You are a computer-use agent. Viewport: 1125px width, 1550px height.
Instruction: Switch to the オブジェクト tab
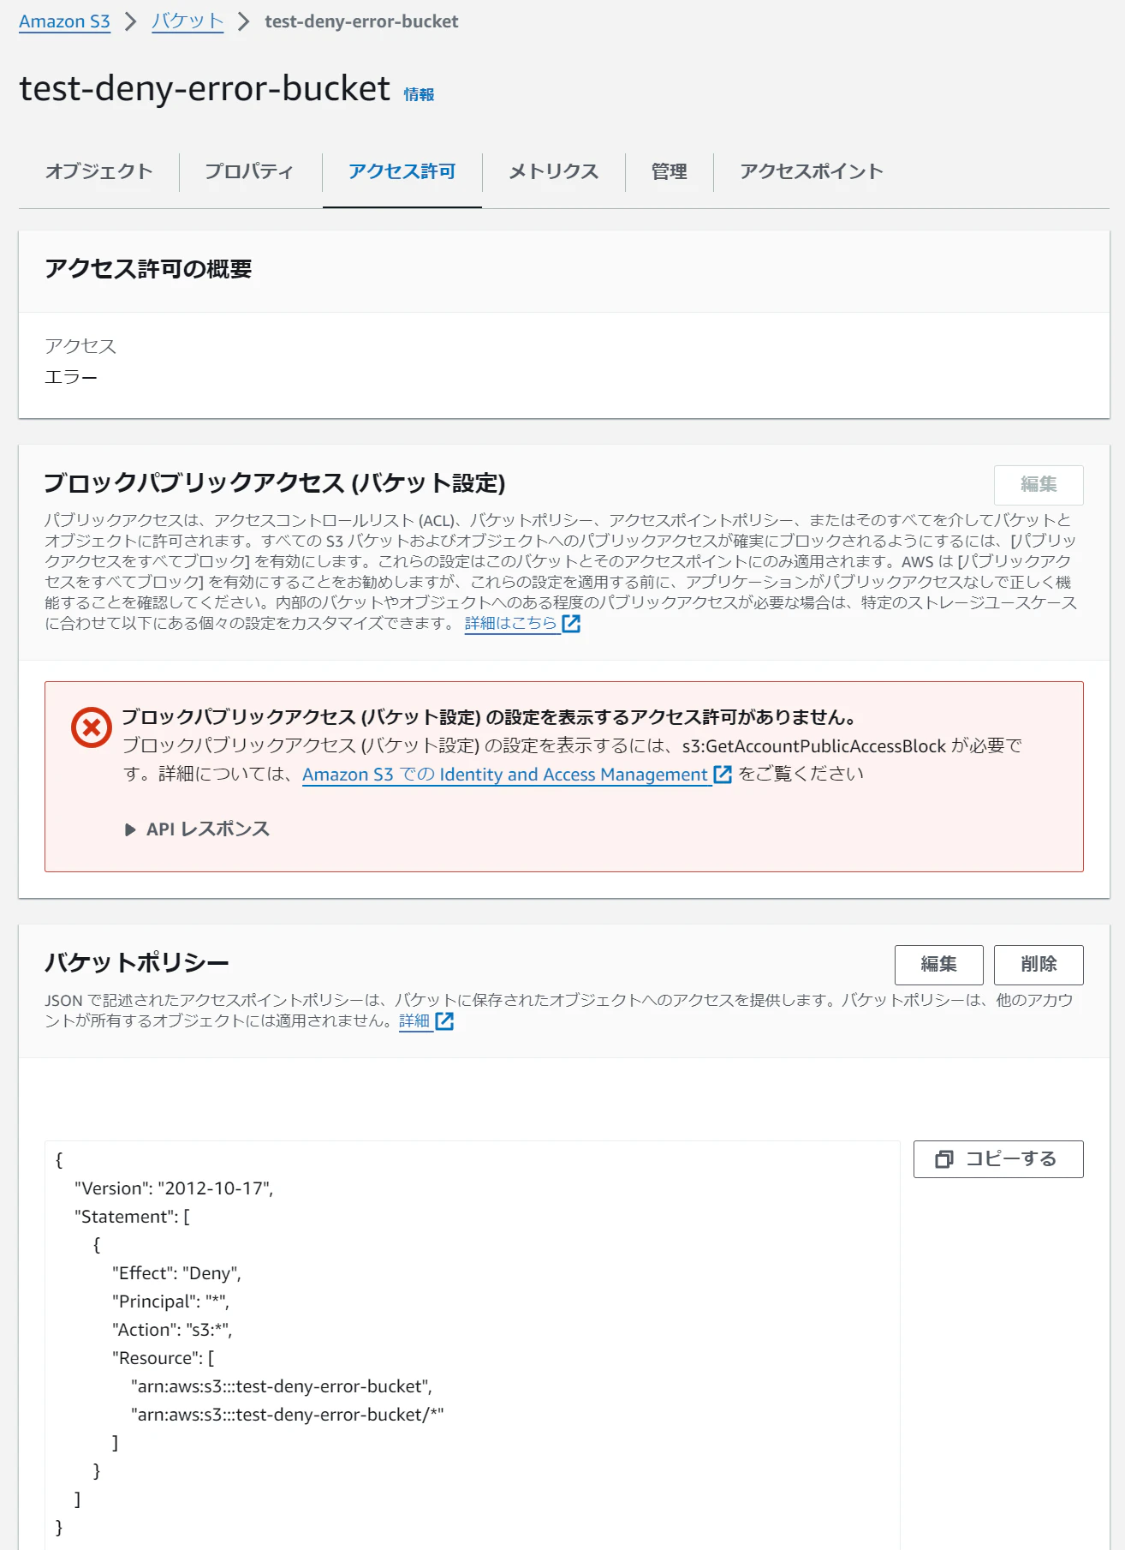98,171
